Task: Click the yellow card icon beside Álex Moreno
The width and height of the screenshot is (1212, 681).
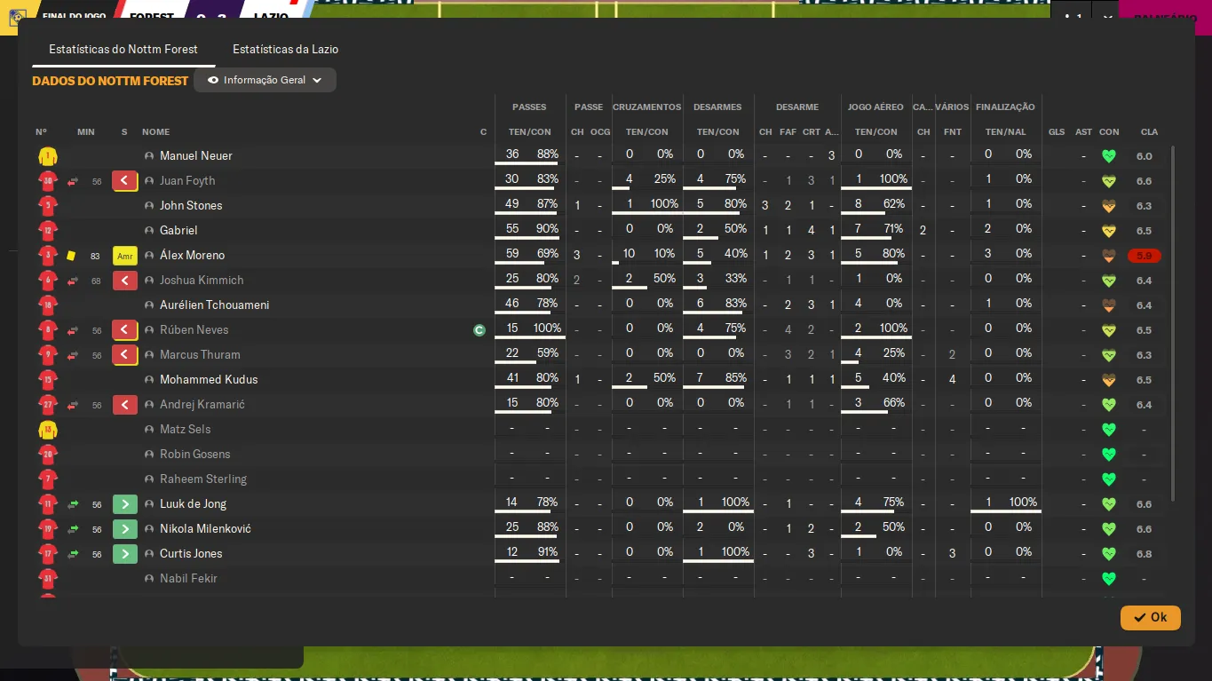Action: click(x=71, y=256)
